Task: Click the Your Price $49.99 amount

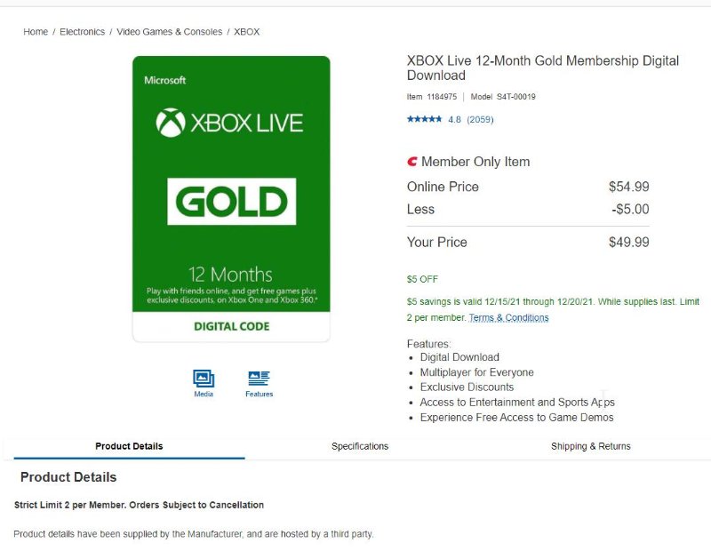Action: tap(629, 242)
